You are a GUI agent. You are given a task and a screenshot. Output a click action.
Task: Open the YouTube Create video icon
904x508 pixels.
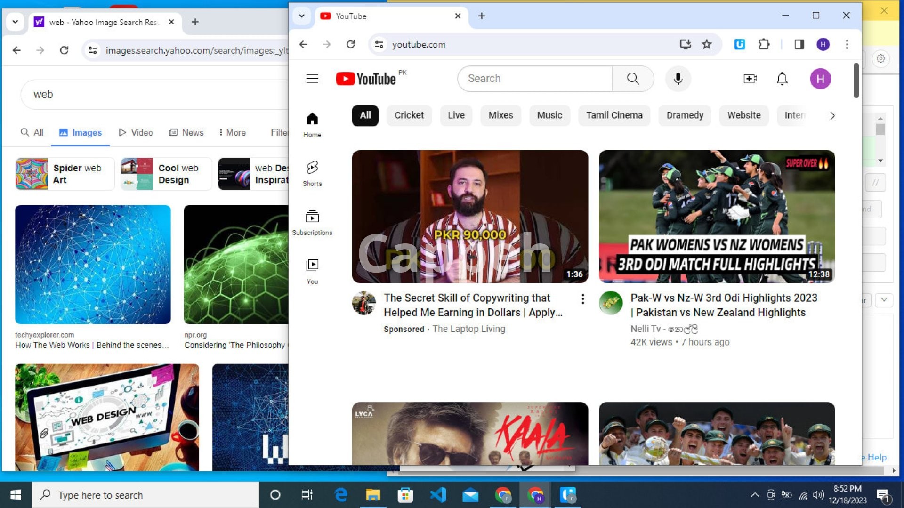pyautogui.click(x=750, y=79)
